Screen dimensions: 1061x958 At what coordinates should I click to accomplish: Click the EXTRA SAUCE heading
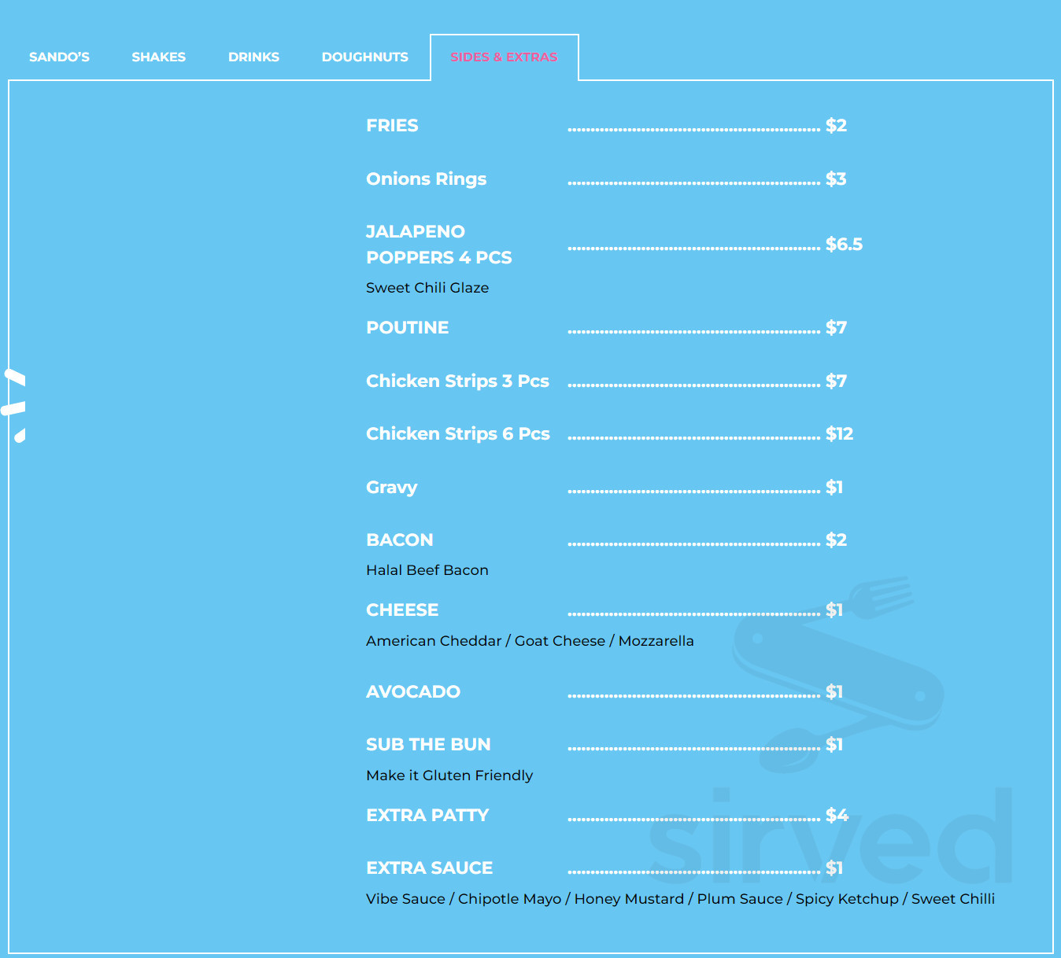point(429,868)
